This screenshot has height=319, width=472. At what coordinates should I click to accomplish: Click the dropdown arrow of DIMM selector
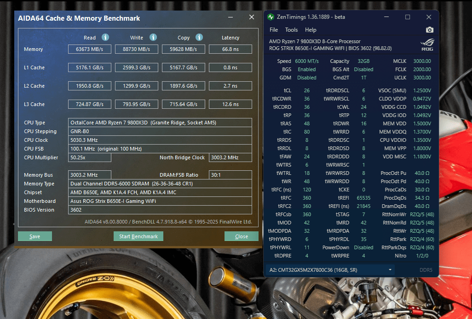tap(390, 270)
